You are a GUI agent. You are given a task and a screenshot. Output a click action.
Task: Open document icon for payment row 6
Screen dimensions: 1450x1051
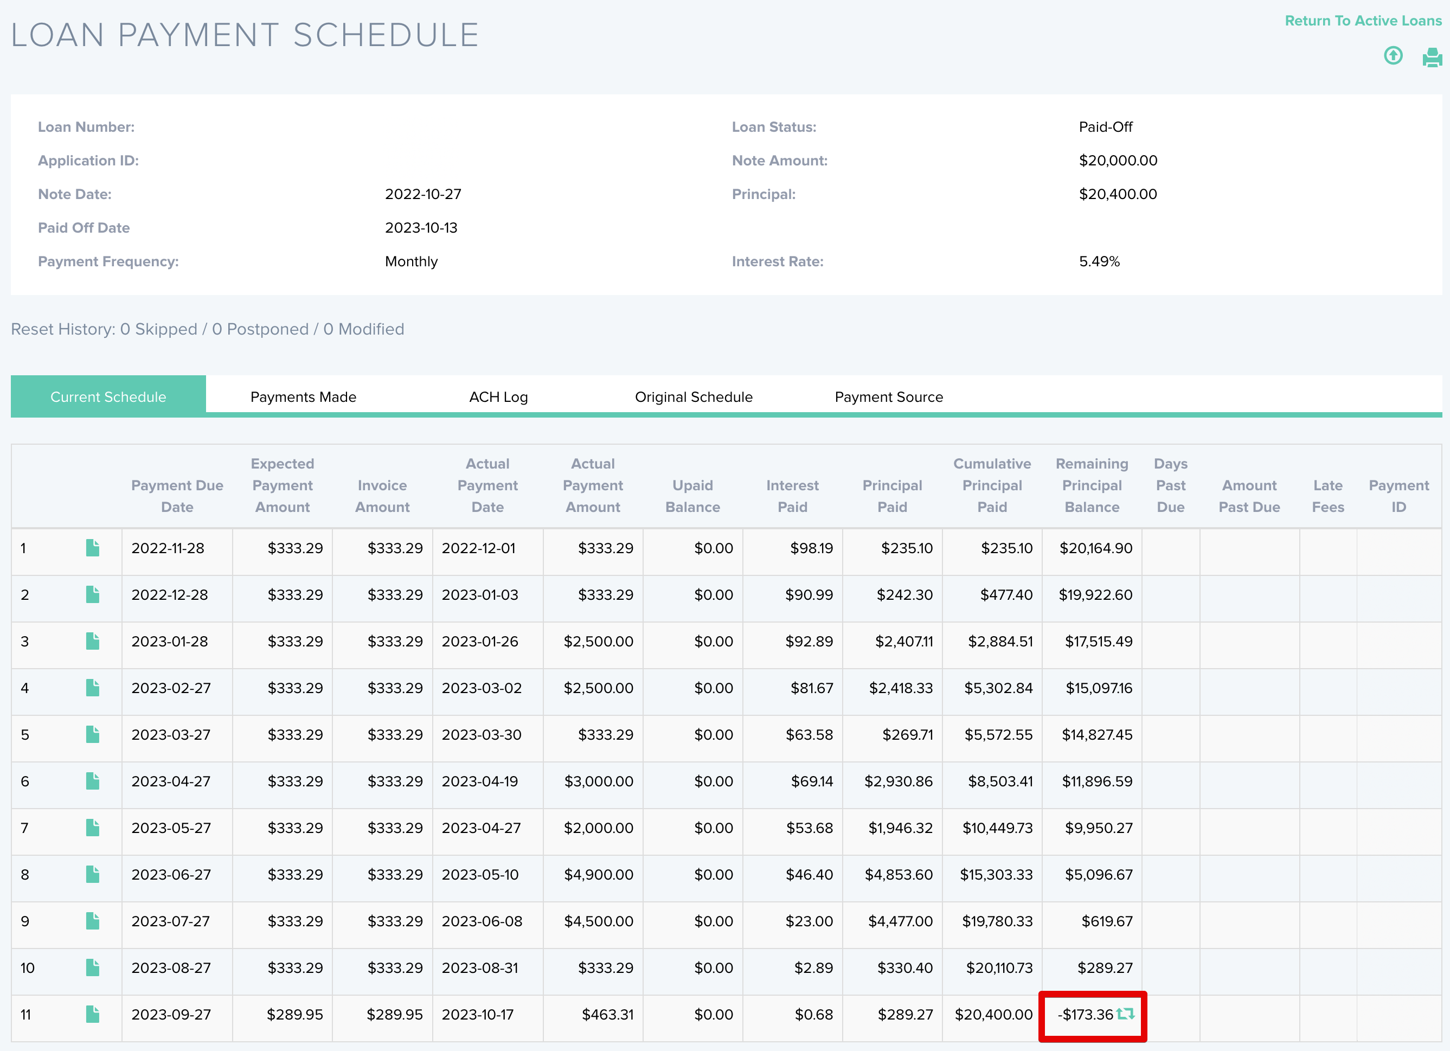click(93, 781)
